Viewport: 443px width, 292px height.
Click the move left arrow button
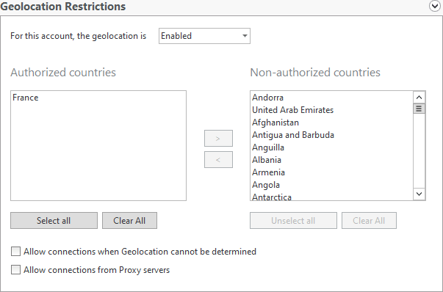pos(218,160)
